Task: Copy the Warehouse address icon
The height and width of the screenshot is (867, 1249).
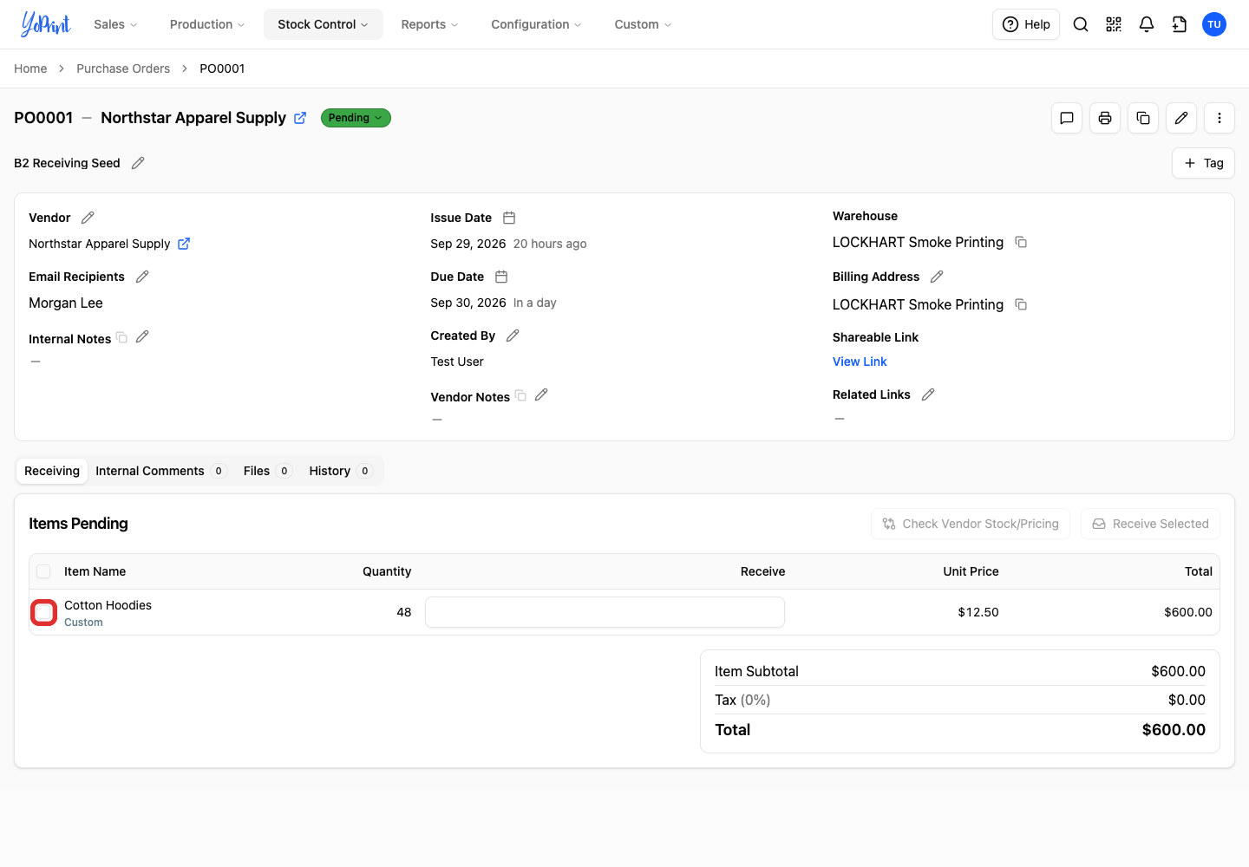Action: [1021, 242]
